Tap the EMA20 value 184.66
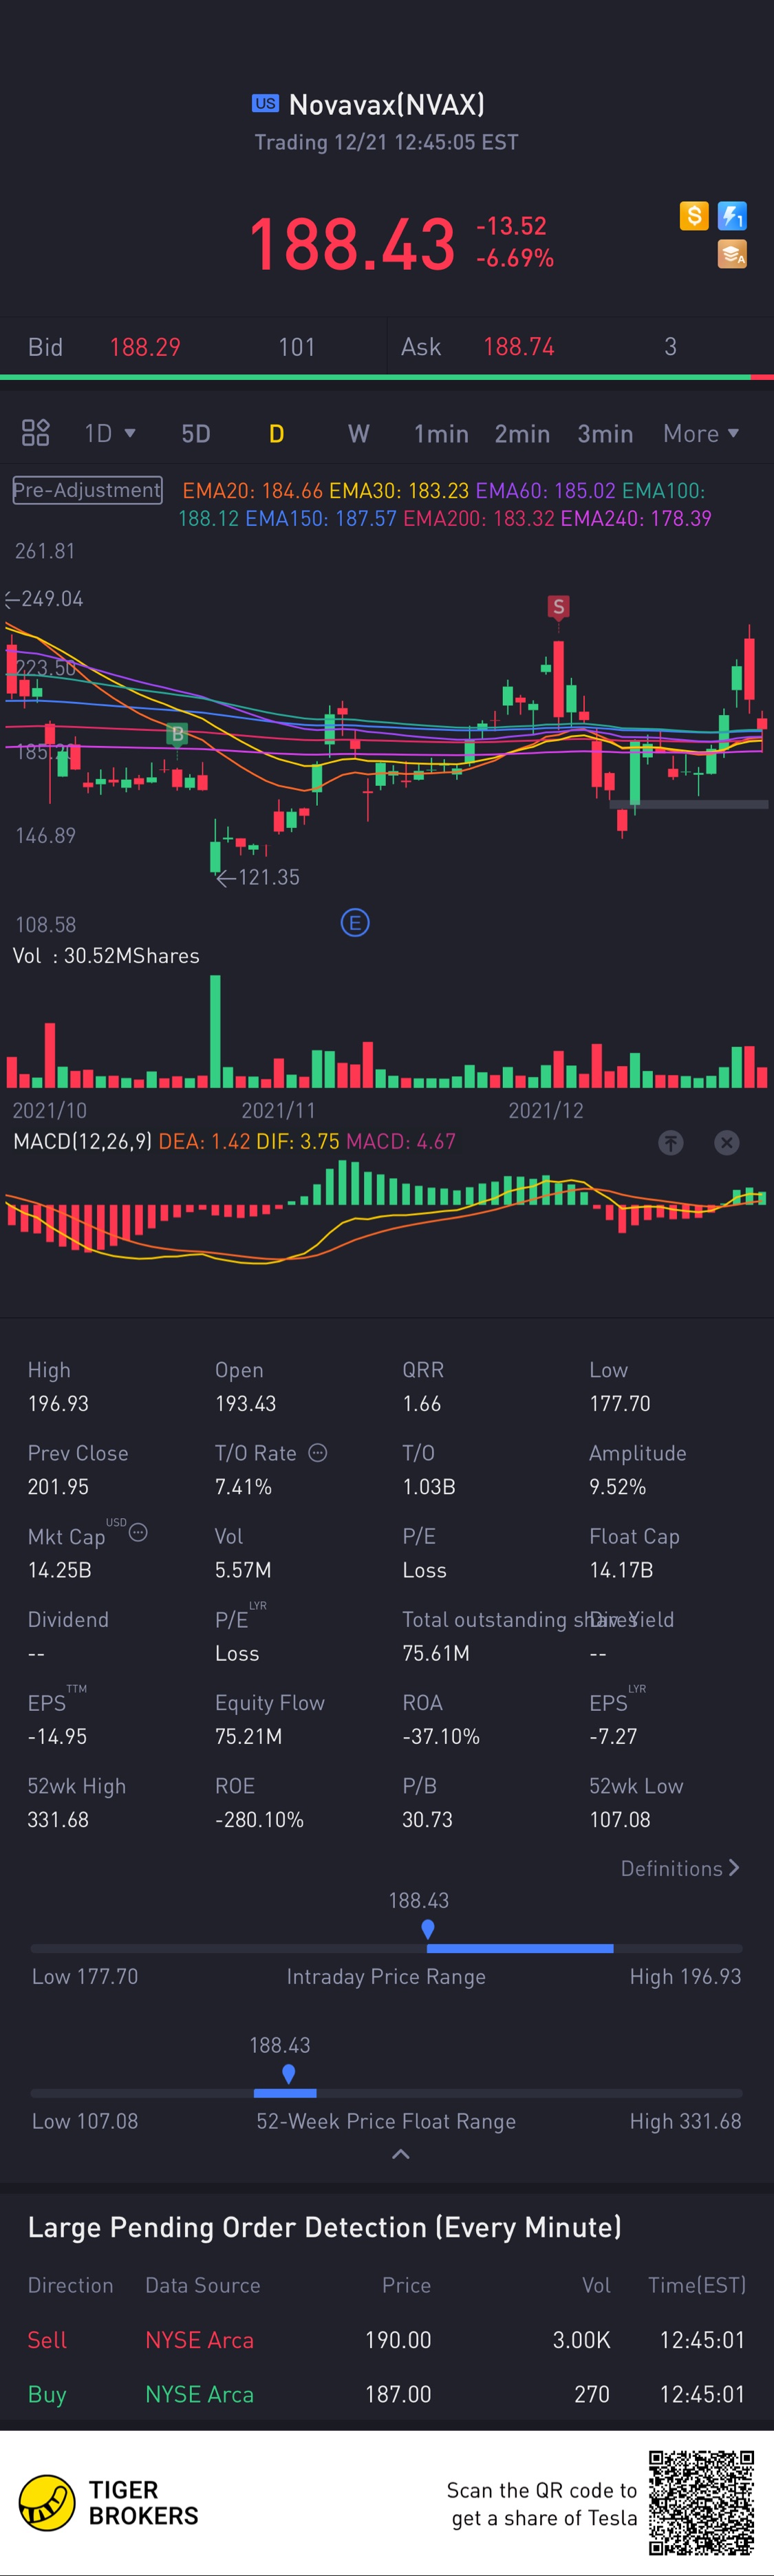 (253, 491)
